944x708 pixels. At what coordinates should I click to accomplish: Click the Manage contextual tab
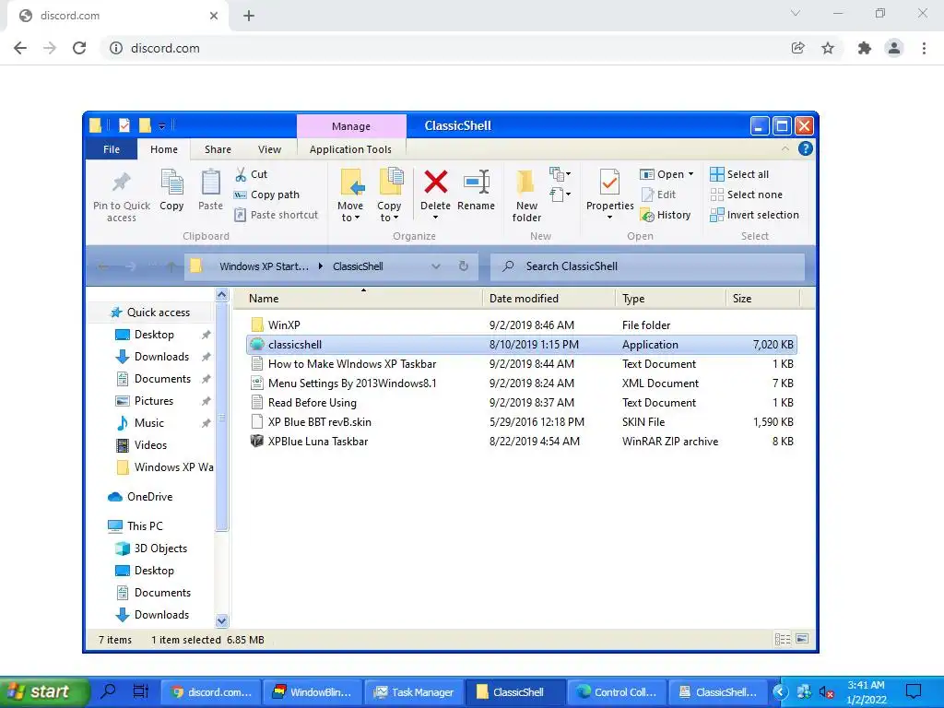(351, 126)
